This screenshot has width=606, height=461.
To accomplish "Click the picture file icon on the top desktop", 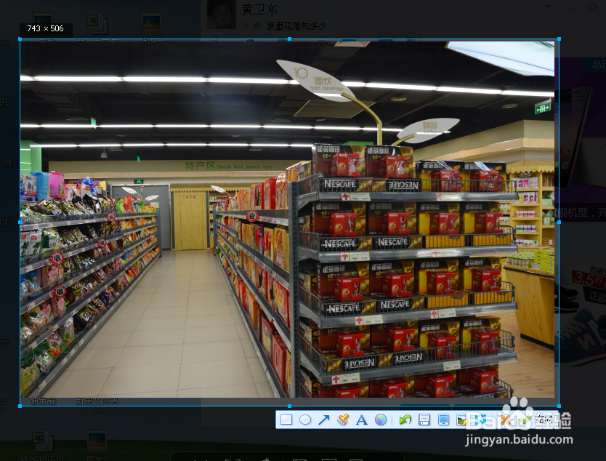I will [x=151, y=24].
